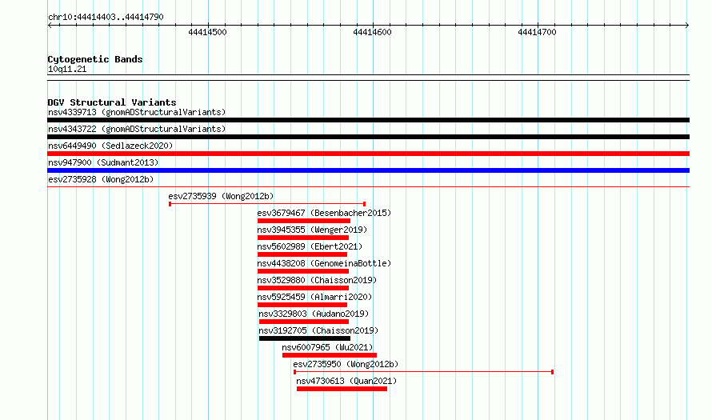Open esv2735950 (Wong2012b) label
Viewport: 712px width, 420px height.
[x=346, y=364]
